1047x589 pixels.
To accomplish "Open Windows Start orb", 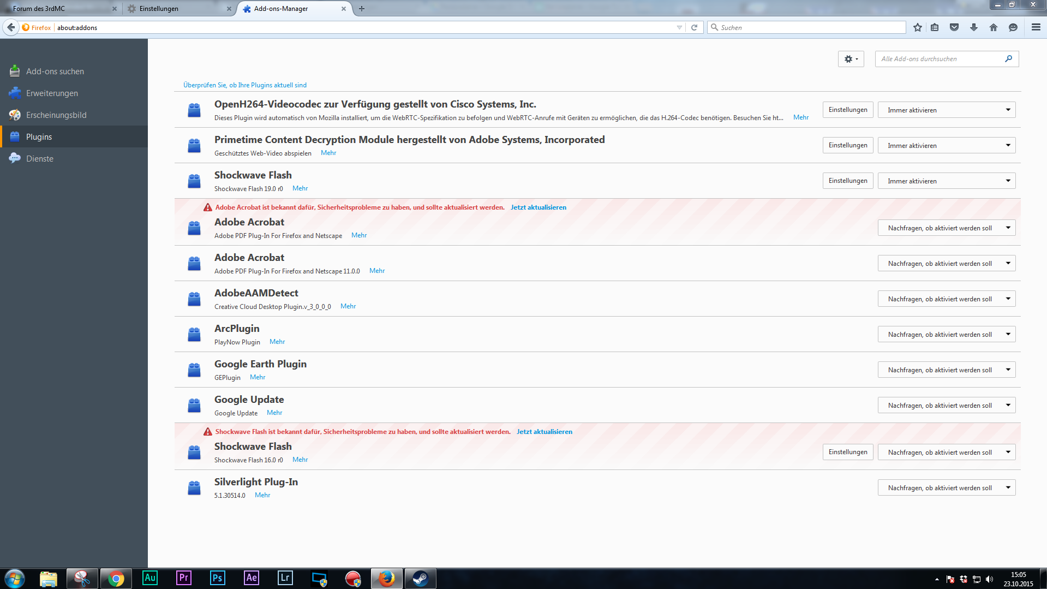I will click(14, 579).
